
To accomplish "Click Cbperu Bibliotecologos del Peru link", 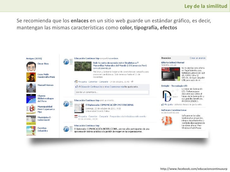I will tap(45, 98).
